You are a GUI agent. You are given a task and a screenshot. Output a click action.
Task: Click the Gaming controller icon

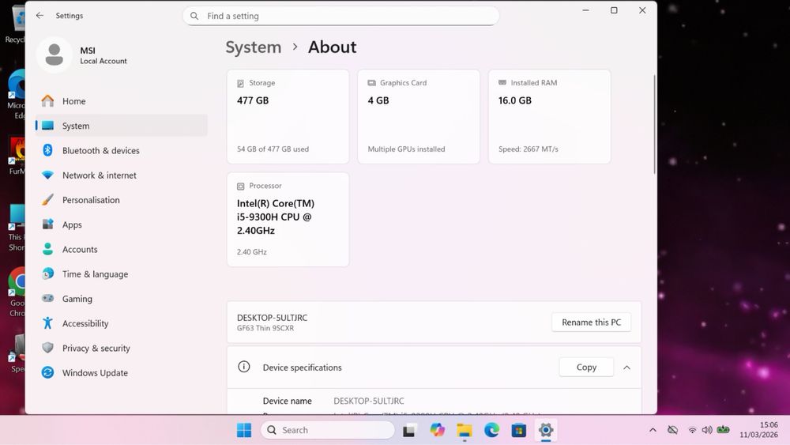48,298
